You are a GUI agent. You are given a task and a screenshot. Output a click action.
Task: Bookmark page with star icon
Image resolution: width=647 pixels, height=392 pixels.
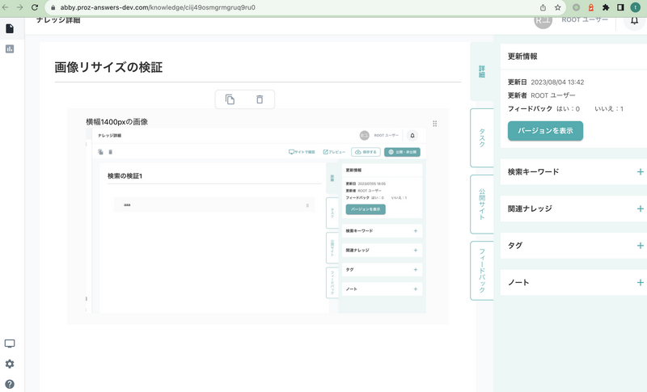pos(558,7)
